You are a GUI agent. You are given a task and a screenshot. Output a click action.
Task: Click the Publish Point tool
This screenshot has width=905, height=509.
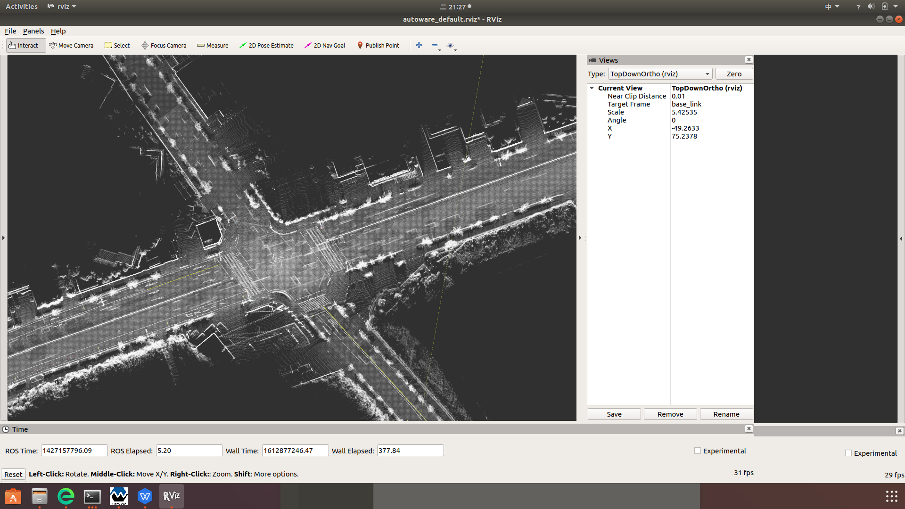378,46
